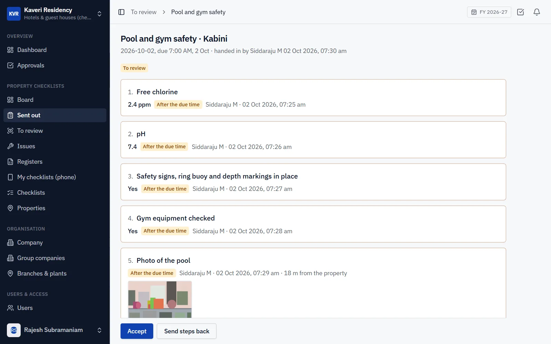
Task: Select the Free chlorine step card
Action: coord(313,98)
